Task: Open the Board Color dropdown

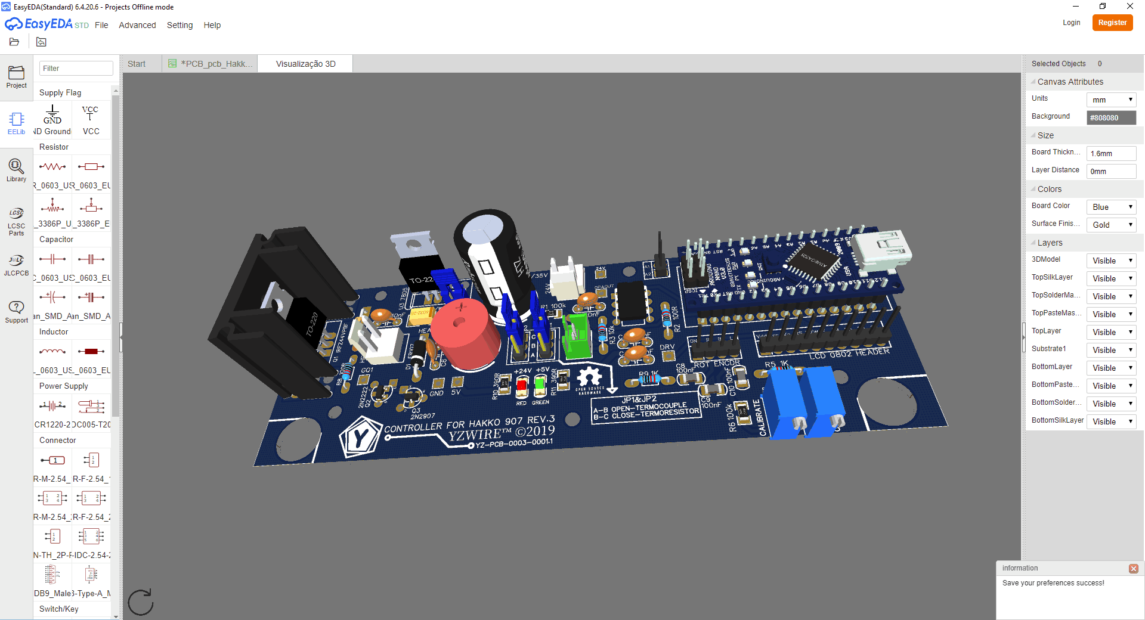Action: click(1111, 207)
